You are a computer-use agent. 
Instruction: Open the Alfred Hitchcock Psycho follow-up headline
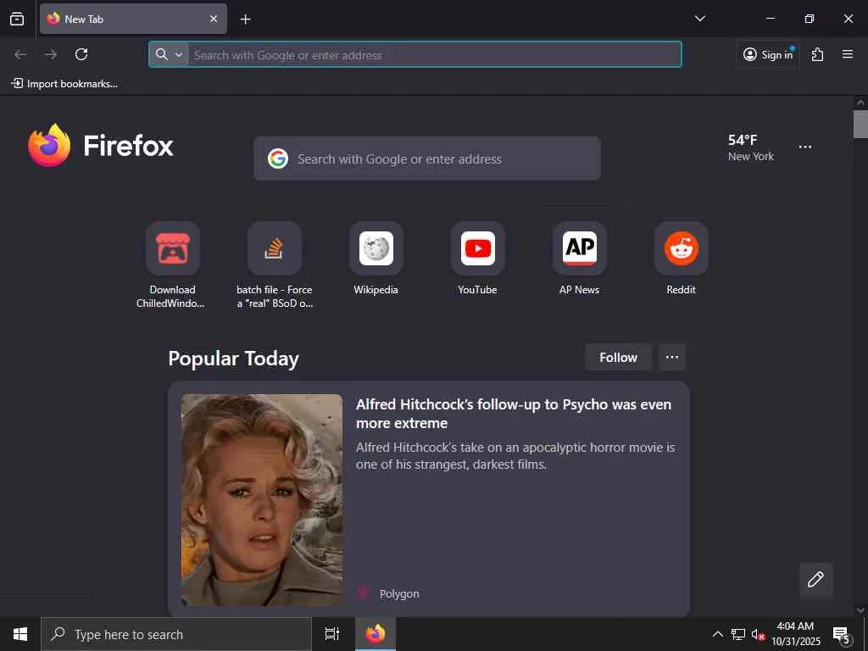[513, 414]
